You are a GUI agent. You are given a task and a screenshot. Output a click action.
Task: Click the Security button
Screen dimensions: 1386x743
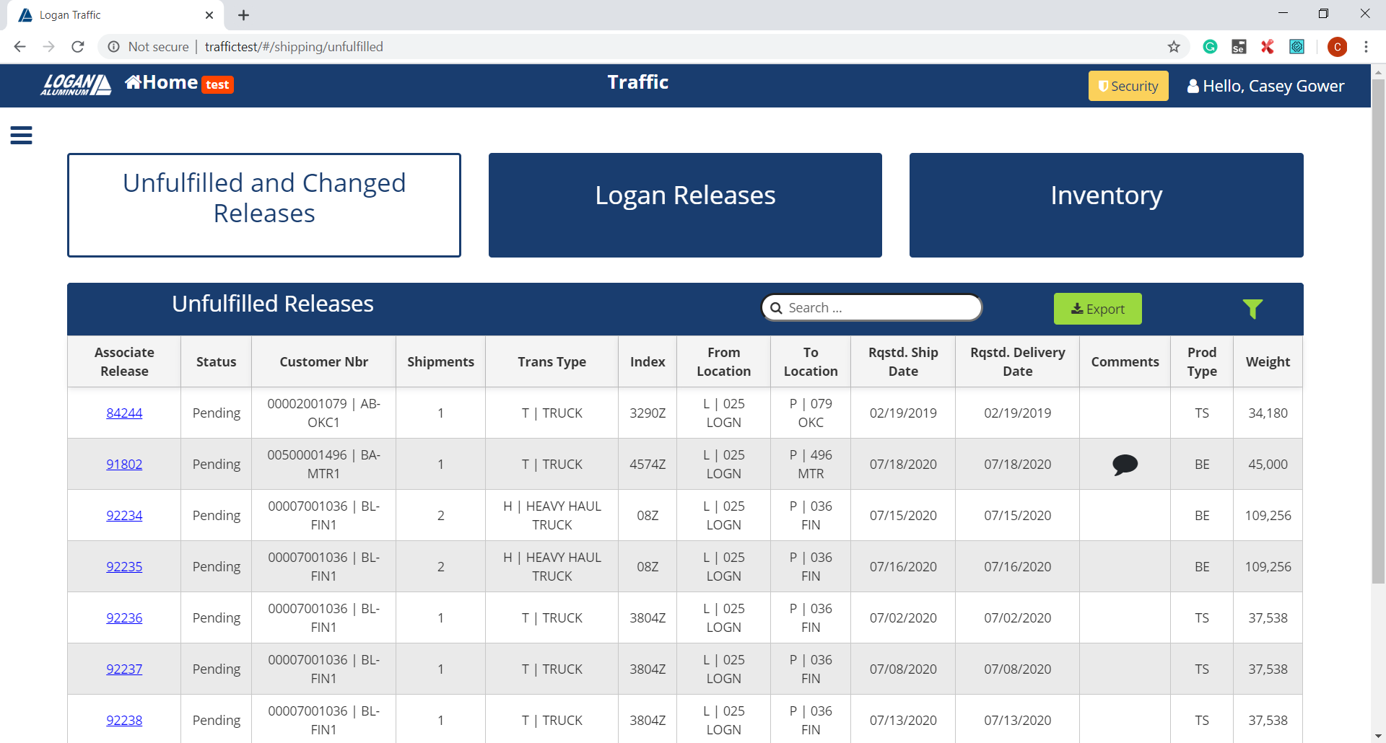pos(1128,86)
